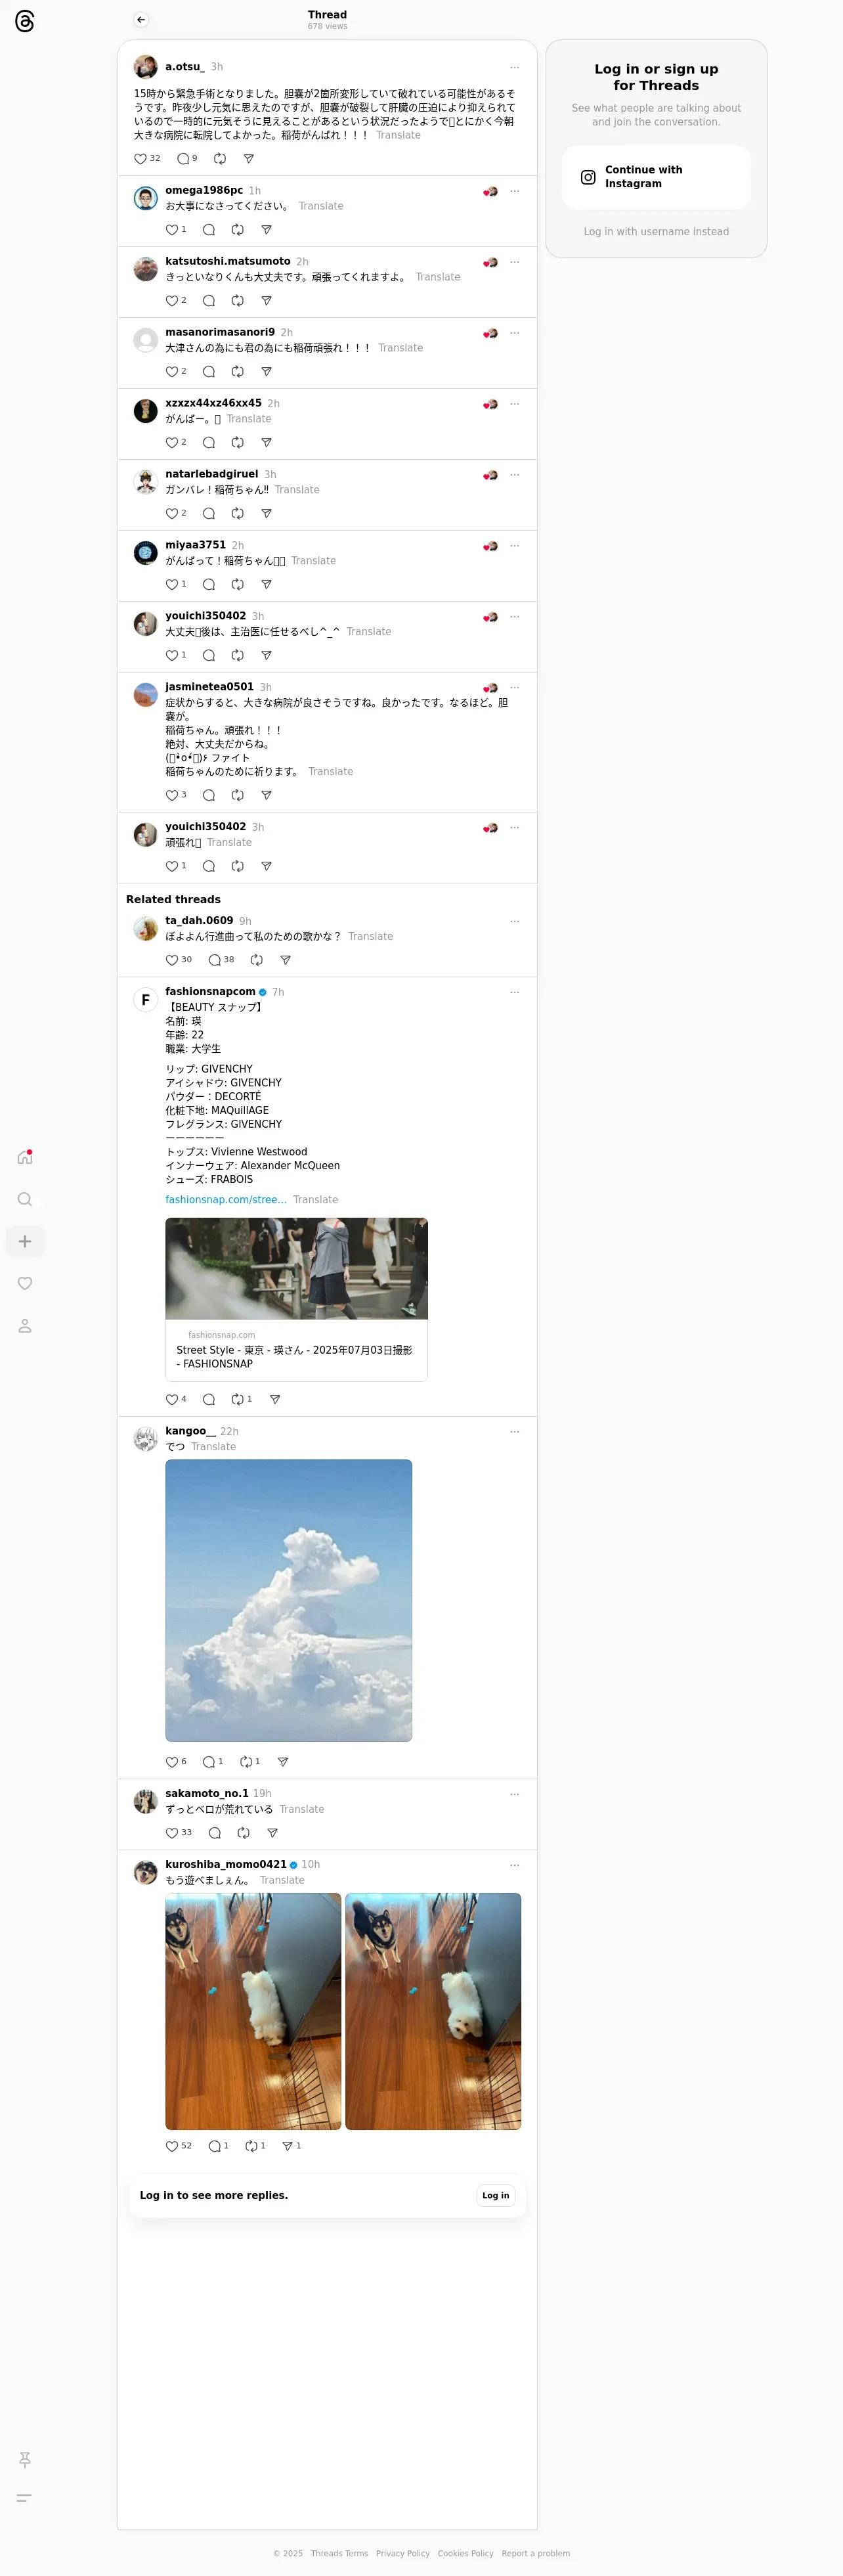Image resolution: width=843 pixels, height=2576 pixels.
Task: Click Continue with Instagram button
Action: tap(656, 177)
